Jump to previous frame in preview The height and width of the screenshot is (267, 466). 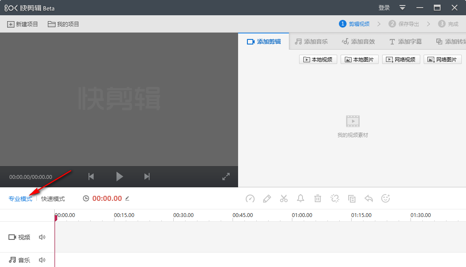point(91,177)
